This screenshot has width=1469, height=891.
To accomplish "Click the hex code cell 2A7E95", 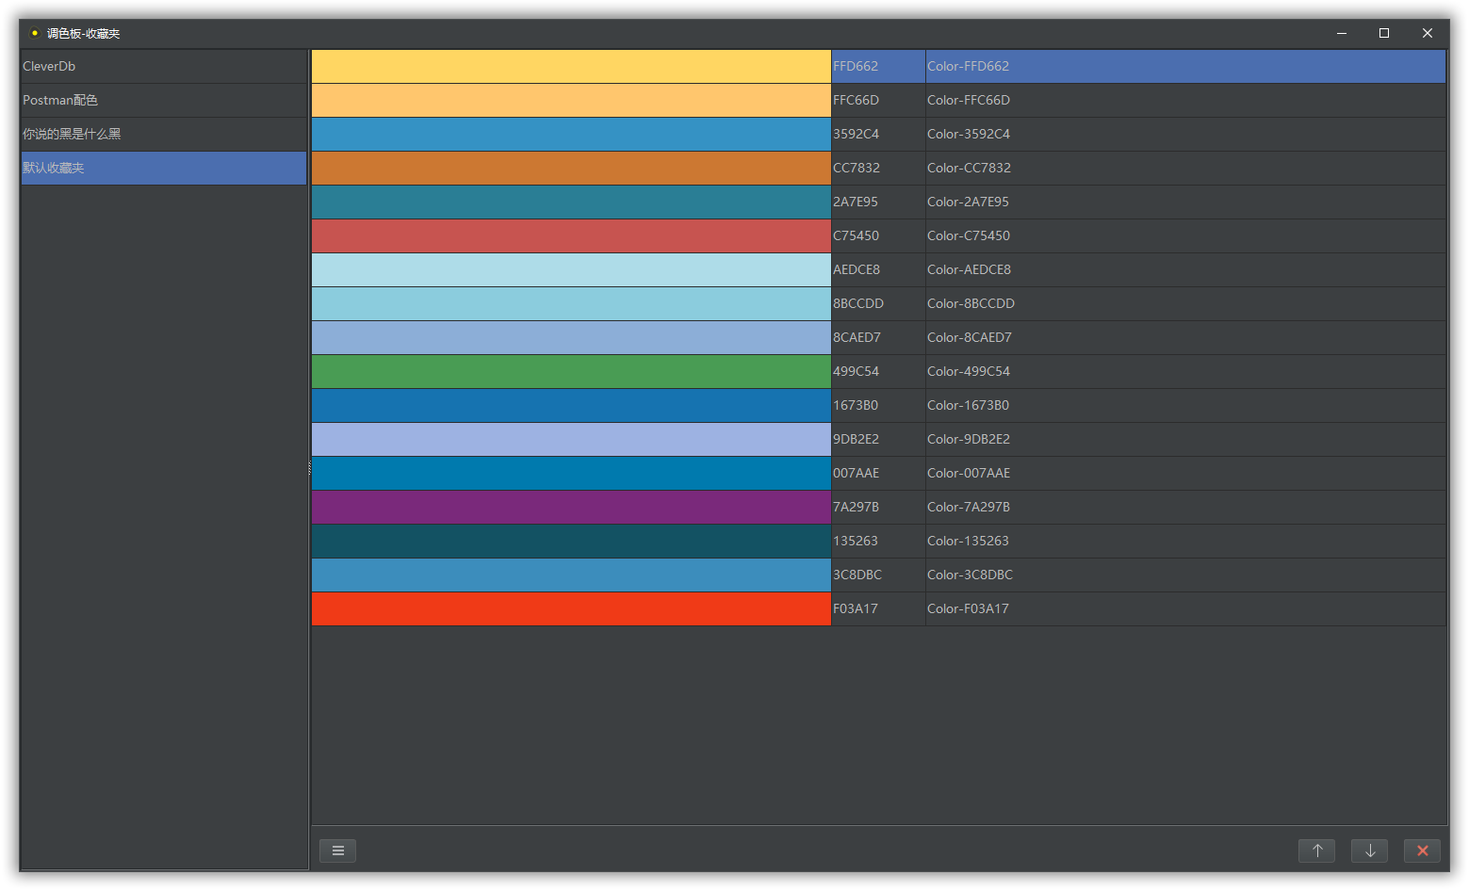I will pyautogui.click(x=878, y=202).
